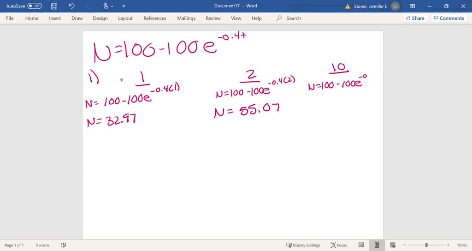Click the SJ account avatar
Screen dimensions: 472x251
(395, 6)
